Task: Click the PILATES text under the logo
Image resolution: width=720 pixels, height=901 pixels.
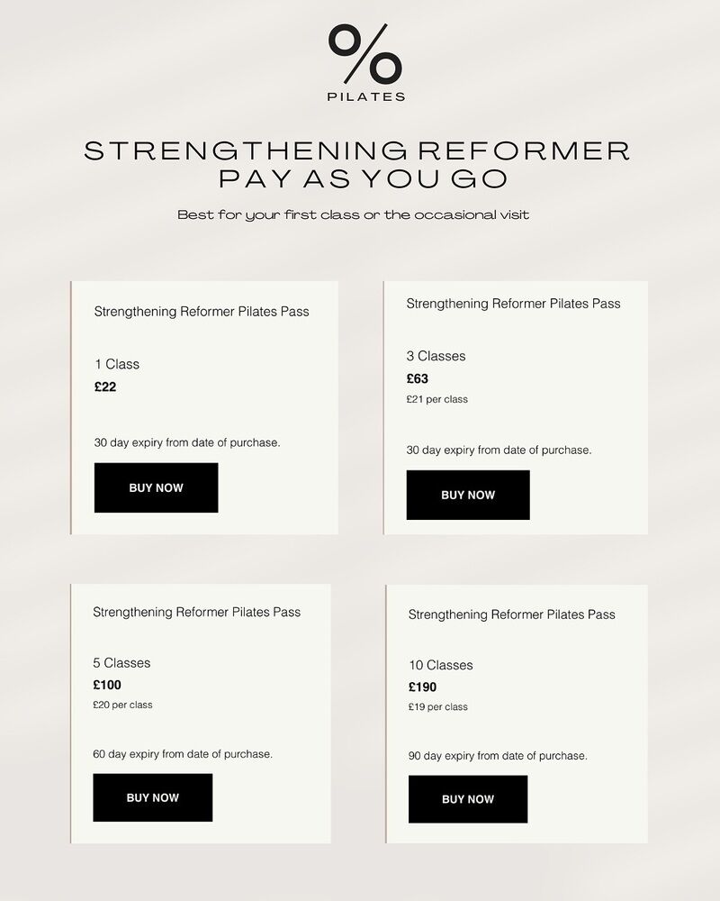Action: (364, 97)
